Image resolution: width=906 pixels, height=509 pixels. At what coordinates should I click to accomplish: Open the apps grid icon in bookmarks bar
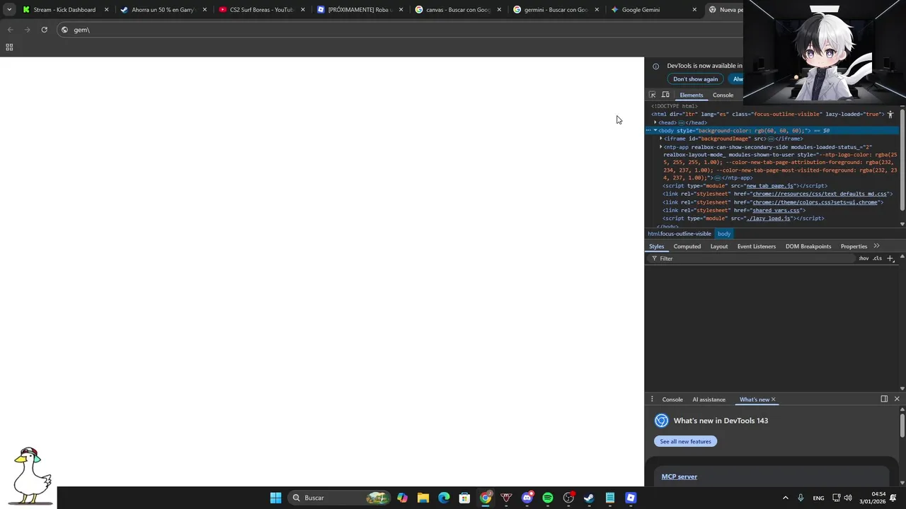point(9,47)
